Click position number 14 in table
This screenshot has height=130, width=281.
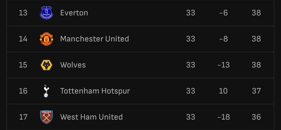click(23, 39)
